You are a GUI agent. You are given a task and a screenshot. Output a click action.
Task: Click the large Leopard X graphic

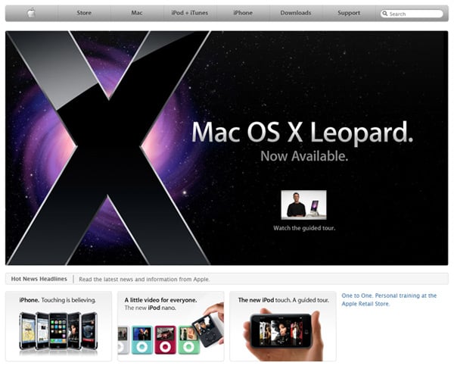[108, 148]
